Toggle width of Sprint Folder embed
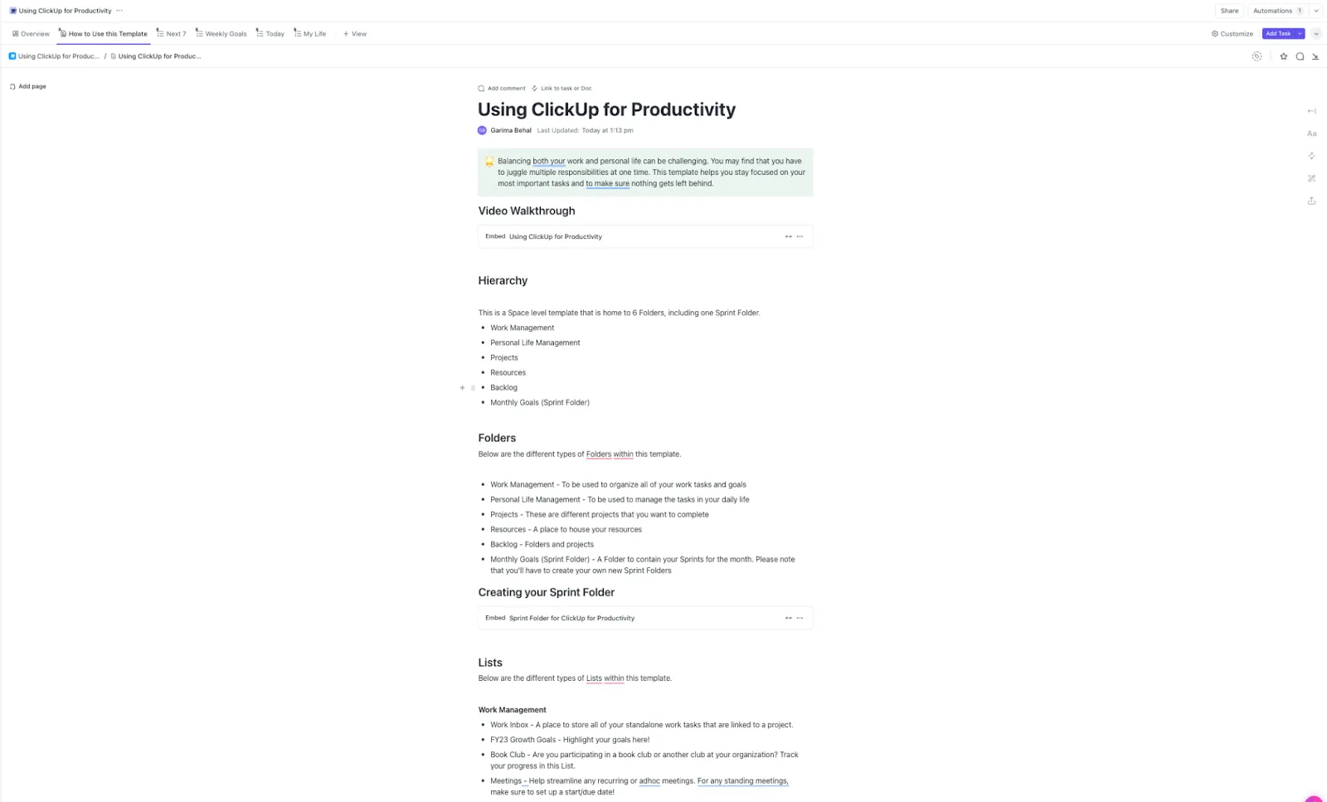1327x802 pixels. click(x=788, y=618)
